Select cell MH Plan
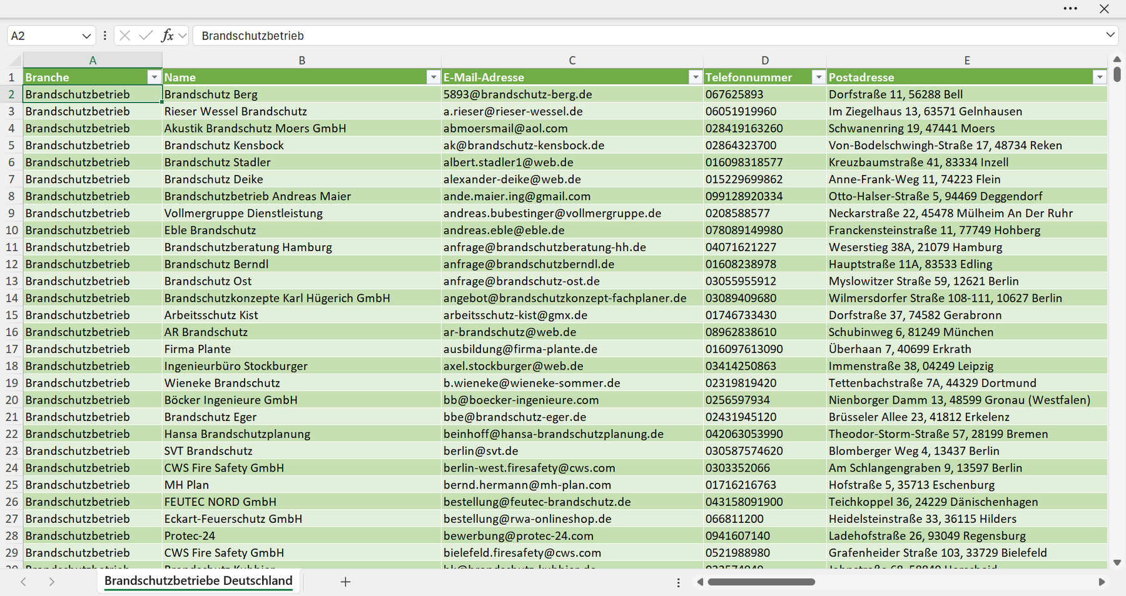 [x=302, y=485]
